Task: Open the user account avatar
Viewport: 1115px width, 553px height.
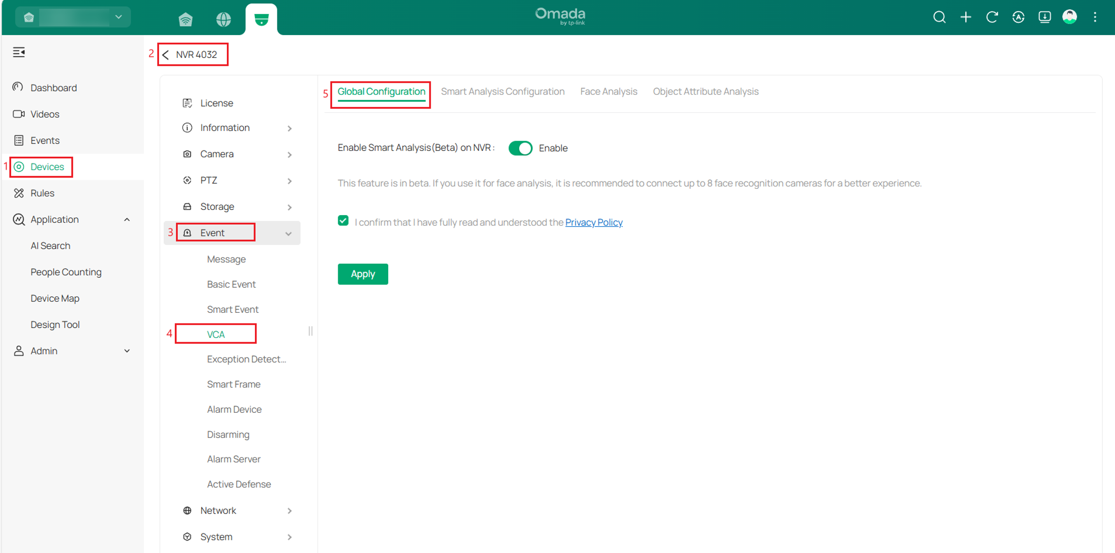Action: tap(1070, 17)
